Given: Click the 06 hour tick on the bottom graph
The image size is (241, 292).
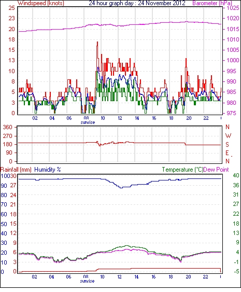Looking at the screenshot, I should pyautogui.click(x=68, y=277).
